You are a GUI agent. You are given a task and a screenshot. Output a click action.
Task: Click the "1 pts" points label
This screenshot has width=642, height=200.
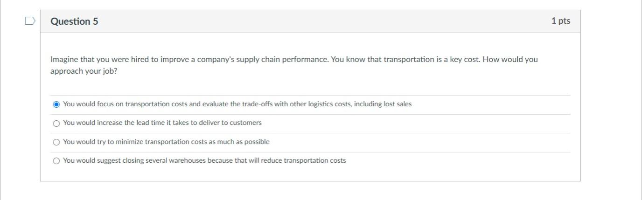(x=560, y=21)
